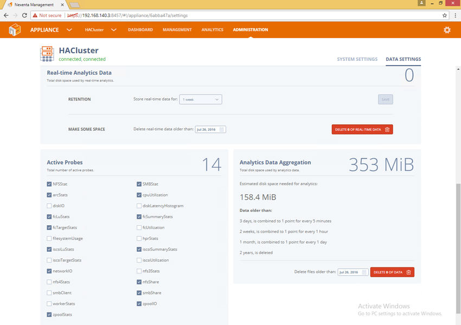Enable the iscsiTargetStats probe
Image resolution: width=461 pixels, height=325 pixels.
click(49, 260)
